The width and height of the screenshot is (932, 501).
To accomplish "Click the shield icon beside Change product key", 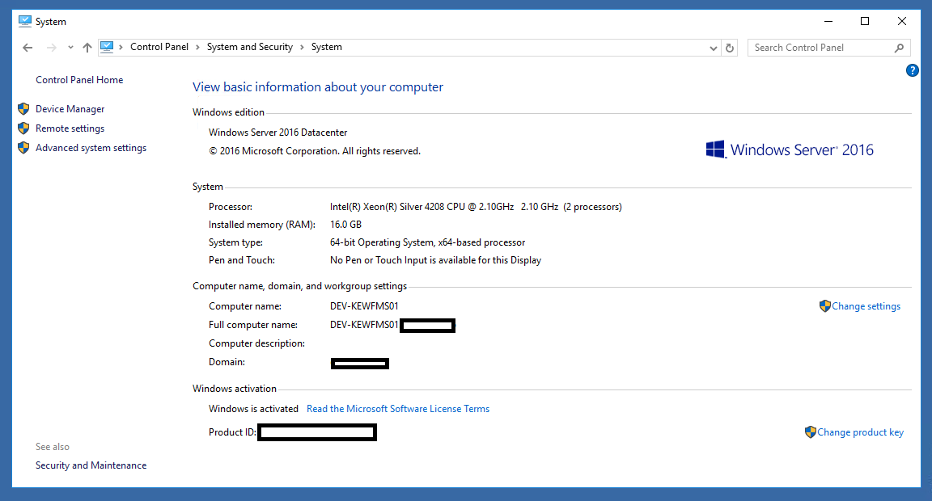I will tap(810, 432).
